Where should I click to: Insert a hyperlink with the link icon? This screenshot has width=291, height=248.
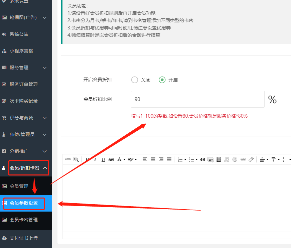tap(243, 159)
